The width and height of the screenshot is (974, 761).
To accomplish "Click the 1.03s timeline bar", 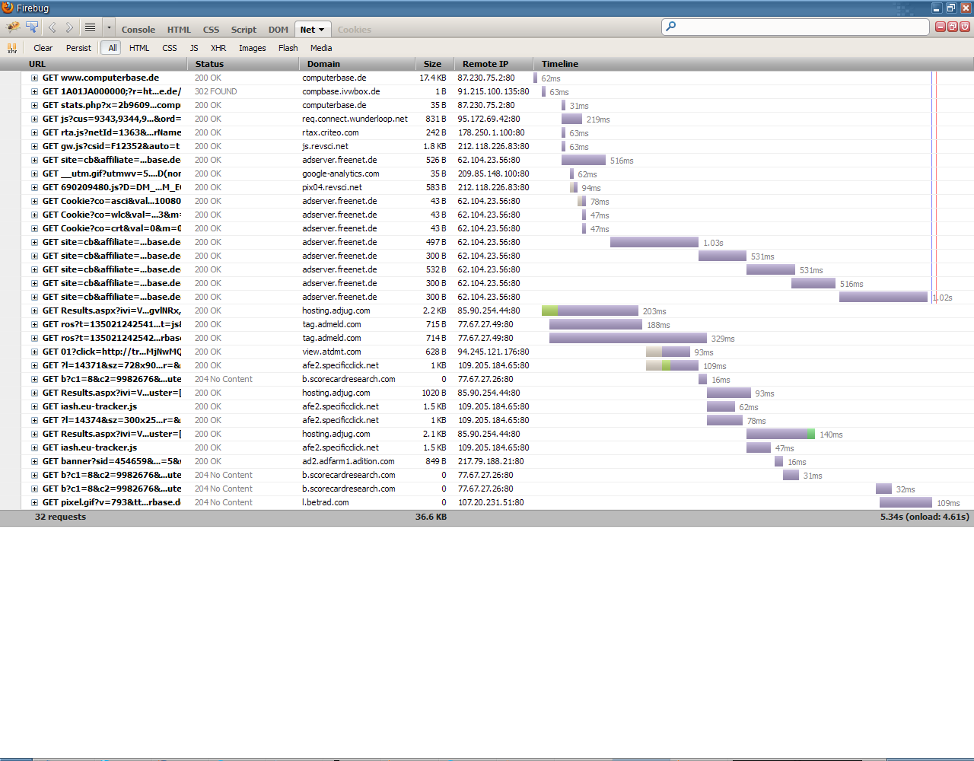I will (654, 242).
